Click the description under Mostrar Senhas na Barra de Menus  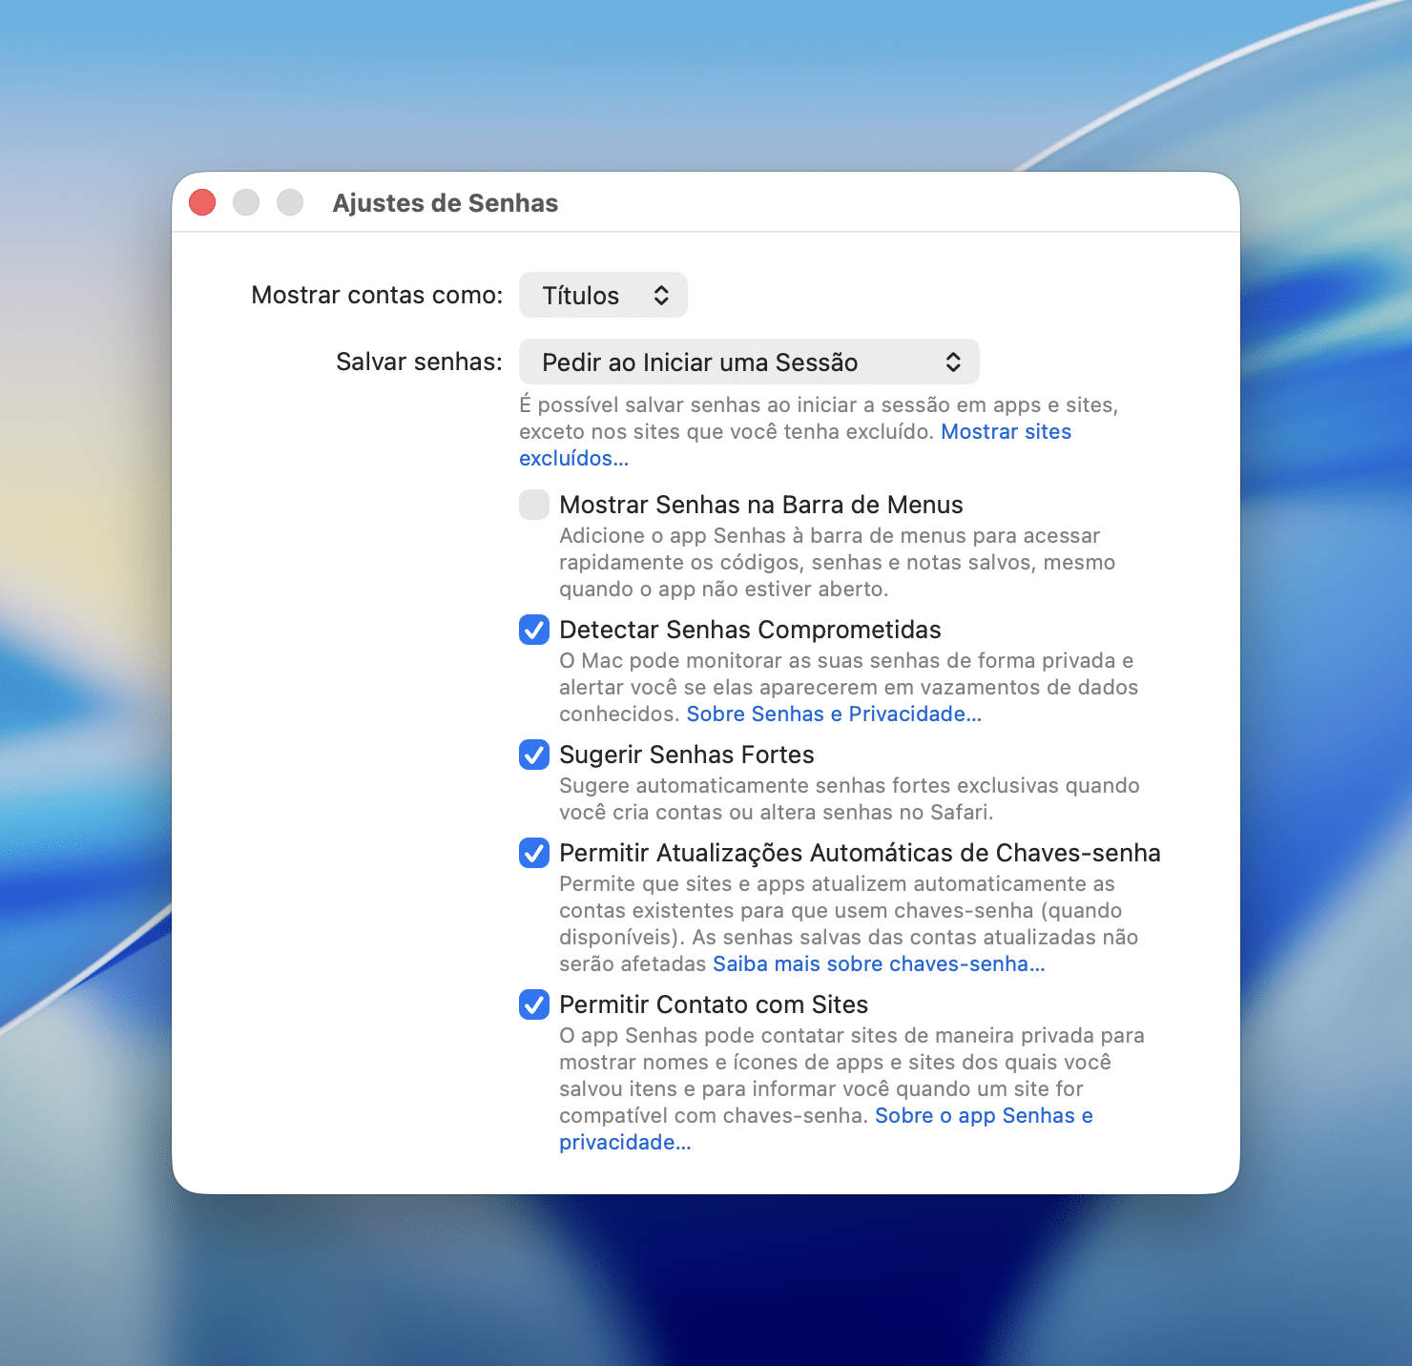point(836,563)
